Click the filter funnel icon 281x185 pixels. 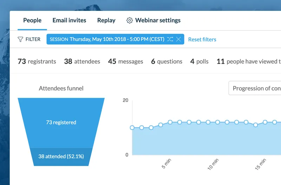[20, 39]
